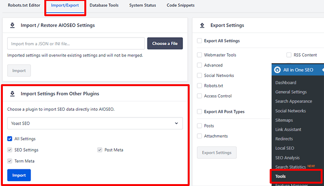Open the Yoast SEO plugin dropdown
324x186 pixels.
tap(95, 123)
